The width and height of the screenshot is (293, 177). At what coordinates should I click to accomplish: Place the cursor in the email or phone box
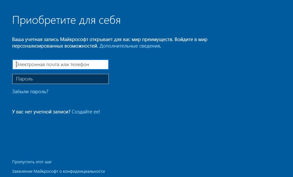coord(60,65)
